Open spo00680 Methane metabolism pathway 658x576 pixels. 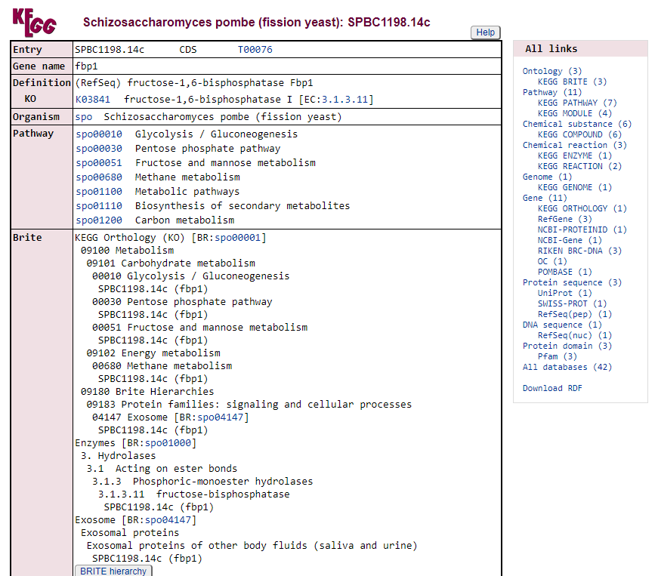tap(98, 177)
